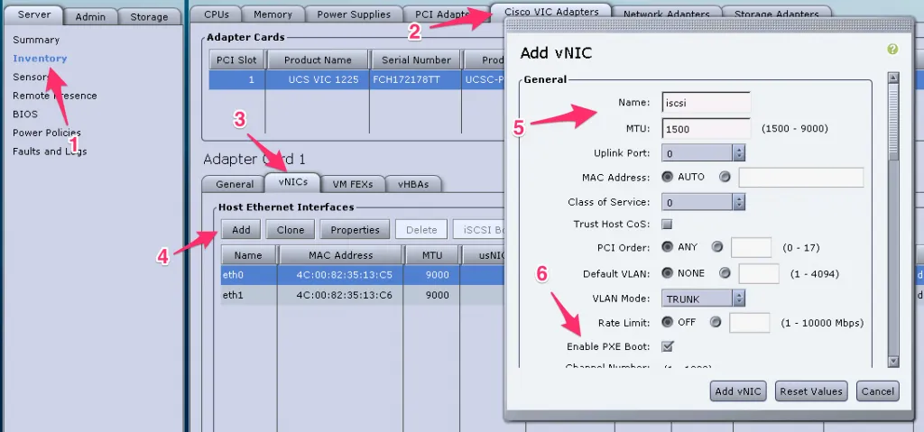Click Cancel in Add vNIC dialog
This screenshot has height=432, width=924.
click(877, 391)
